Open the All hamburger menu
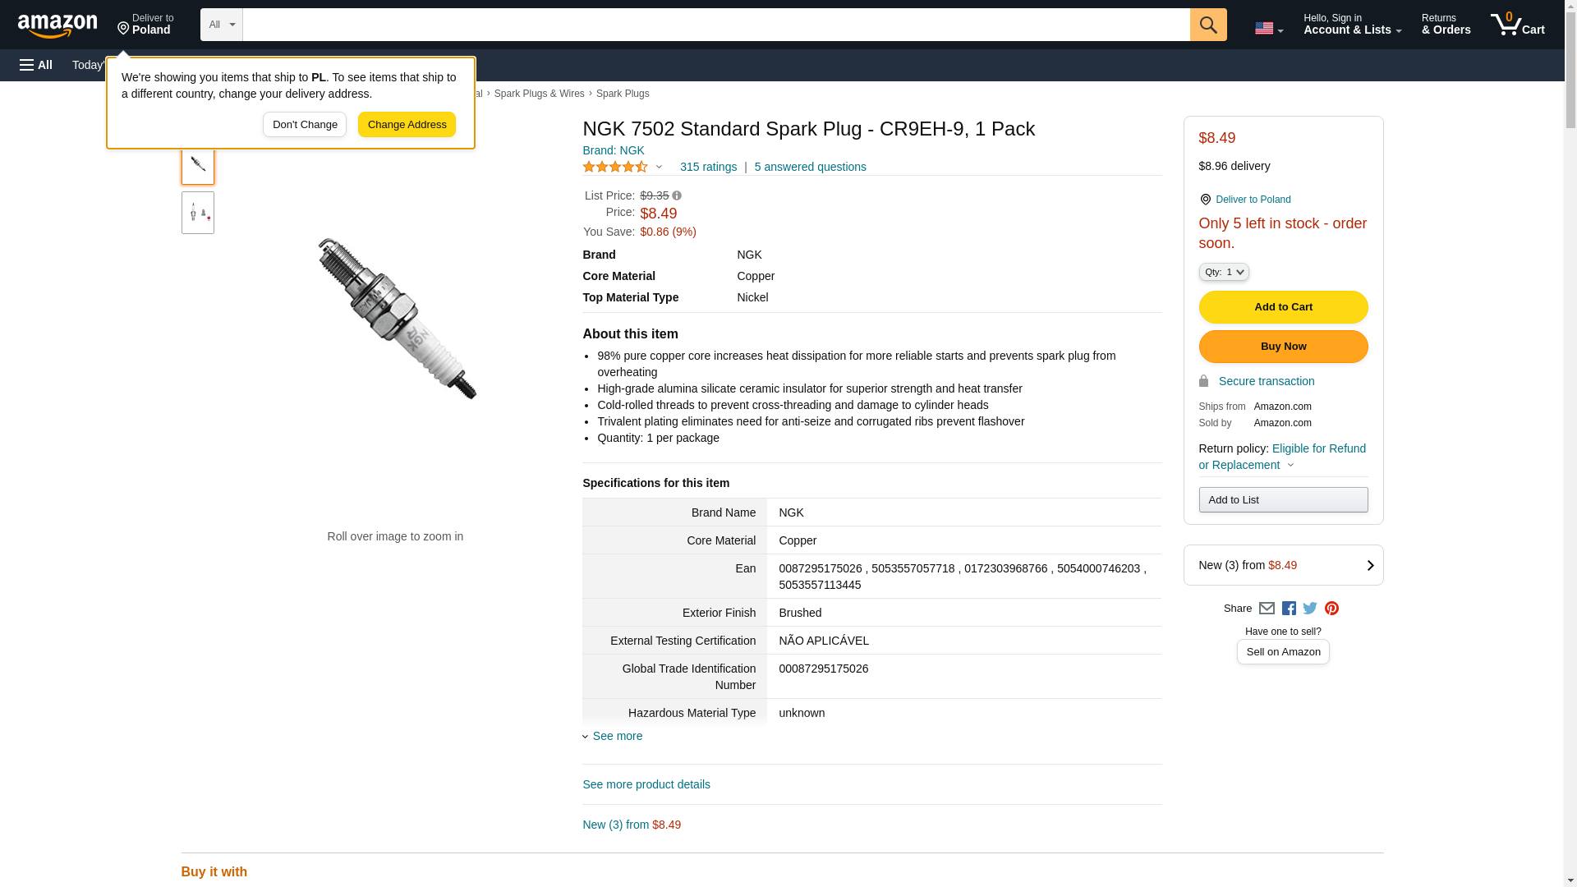 tap(36, 65)
